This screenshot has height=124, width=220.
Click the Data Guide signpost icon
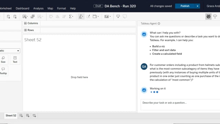point(215,17)
